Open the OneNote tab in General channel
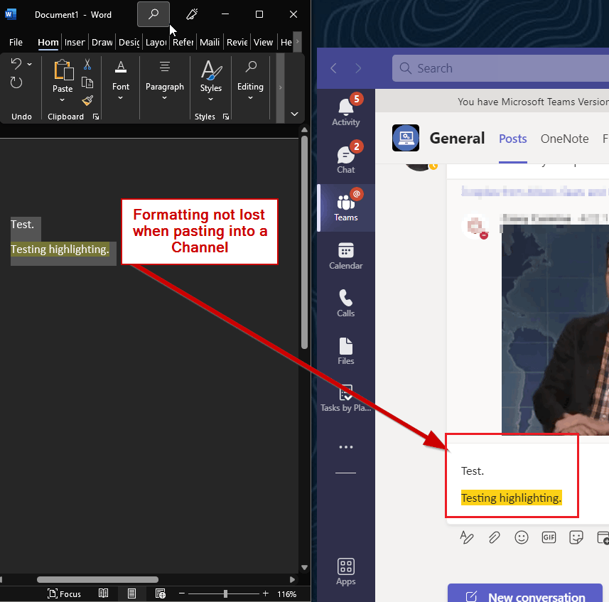 (564, 139)
